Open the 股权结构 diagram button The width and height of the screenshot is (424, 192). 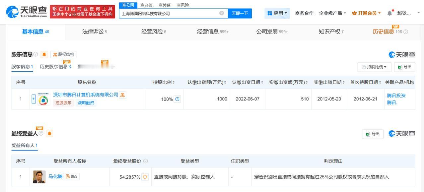point(64,54)
